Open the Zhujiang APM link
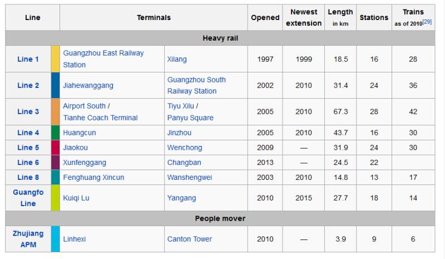The width and height of the screenshot is (445, 259). [28, 239]
